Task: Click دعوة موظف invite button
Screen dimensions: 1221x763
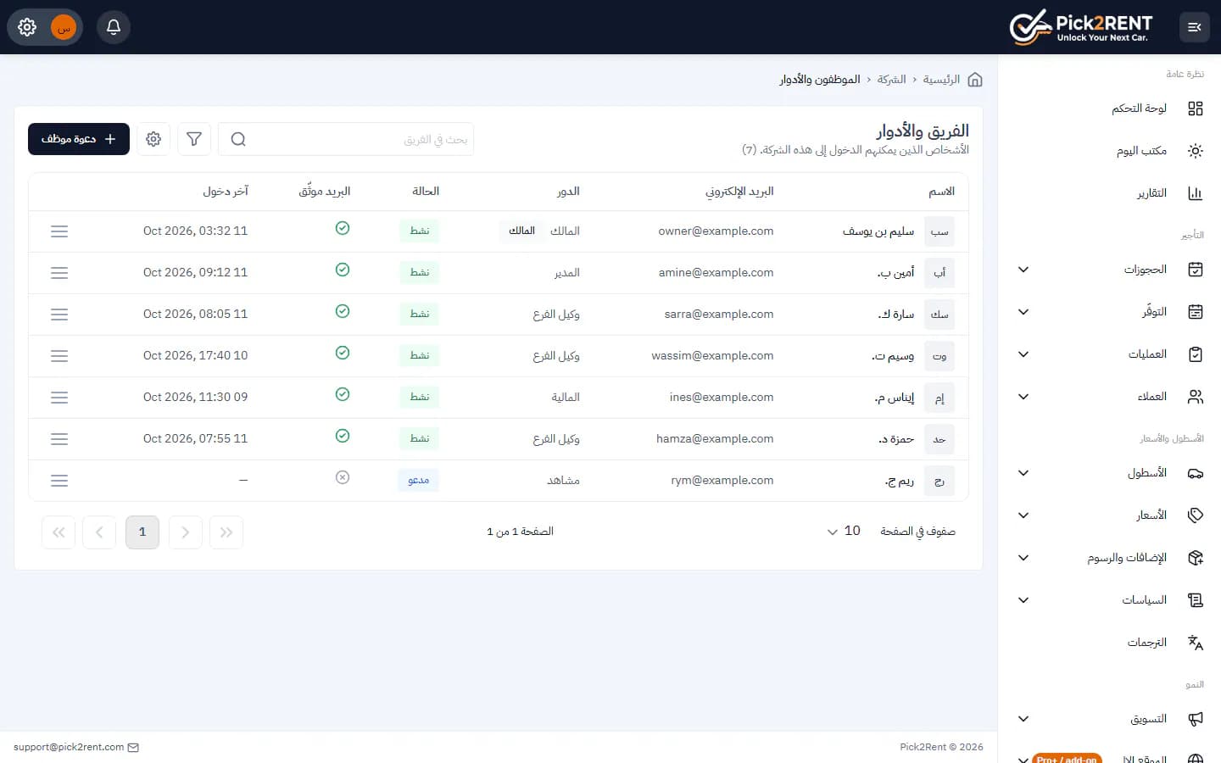Action: [x=79, y=139]
